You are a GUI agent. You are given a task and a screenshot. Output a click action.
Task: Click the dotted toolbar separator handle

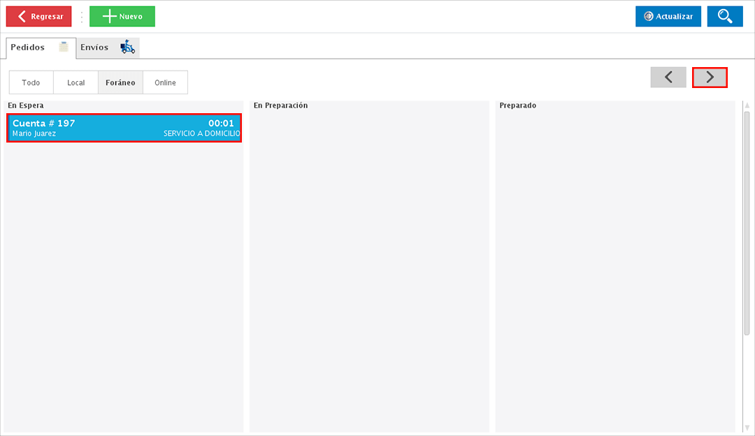click(81, 17)
